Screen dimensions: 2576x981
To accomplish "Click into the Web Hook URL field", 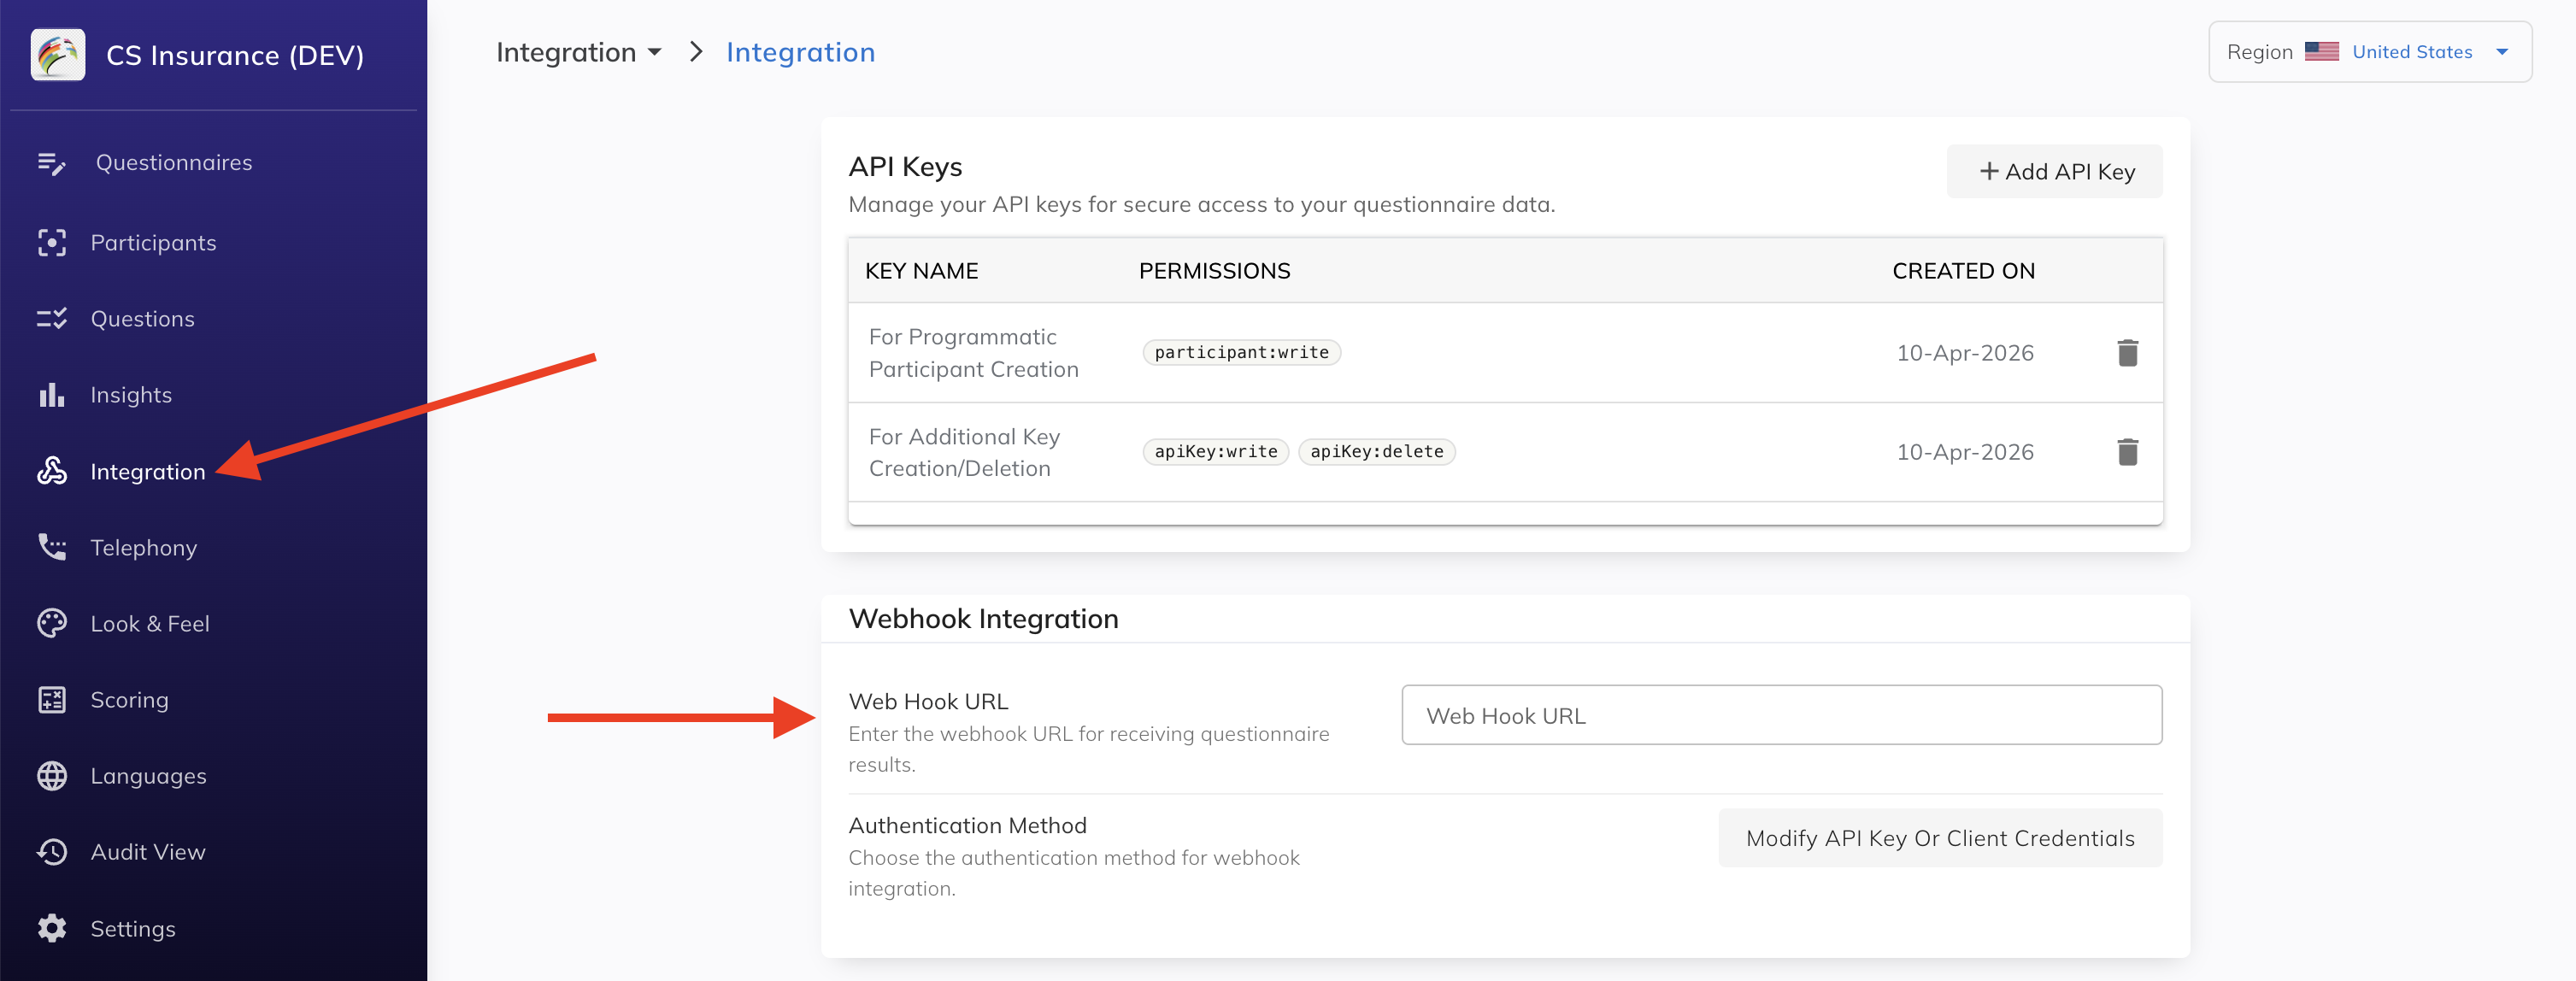I will (1781, 716).
